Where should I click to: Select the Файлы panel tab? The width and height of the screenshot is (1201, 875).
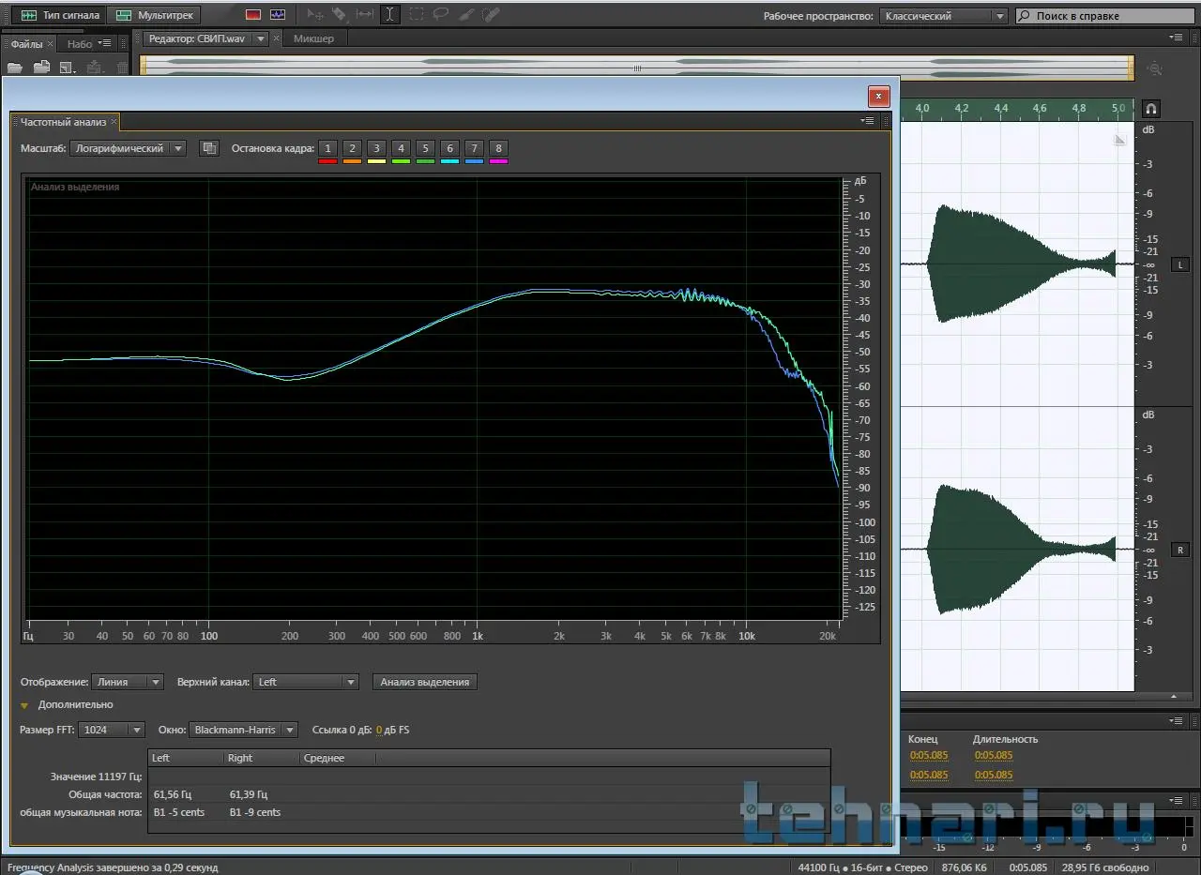point(26,43)
